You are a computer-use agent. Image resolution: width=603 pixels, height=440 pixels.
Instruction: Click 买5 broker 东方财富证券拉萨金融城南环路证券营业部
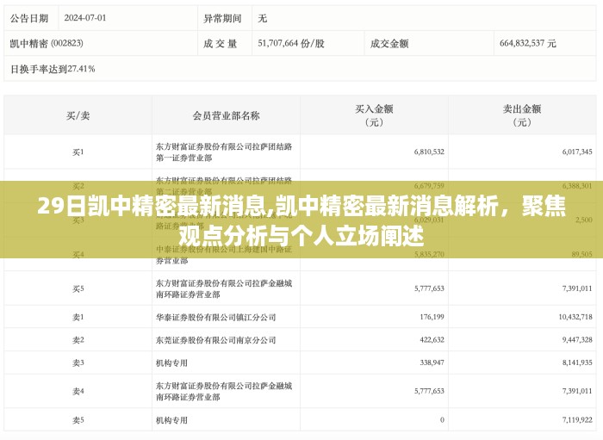click(x=226, y=288)
